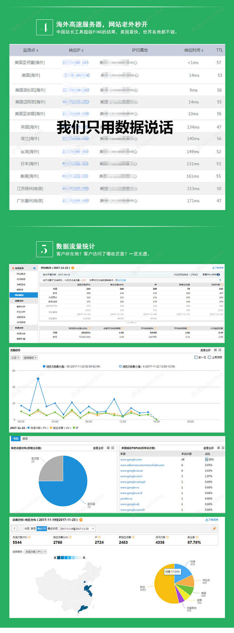Close the filter rule notice bar
Screen dimensions: 234x633
click(220, 280)
